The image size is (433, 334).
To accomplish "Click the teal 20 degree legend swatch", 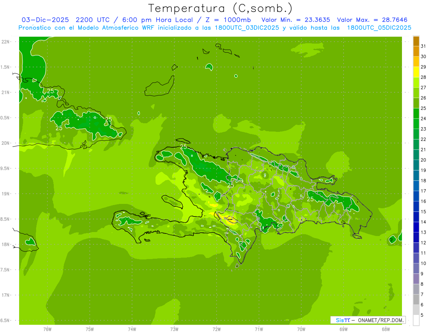I will point(416,155).
